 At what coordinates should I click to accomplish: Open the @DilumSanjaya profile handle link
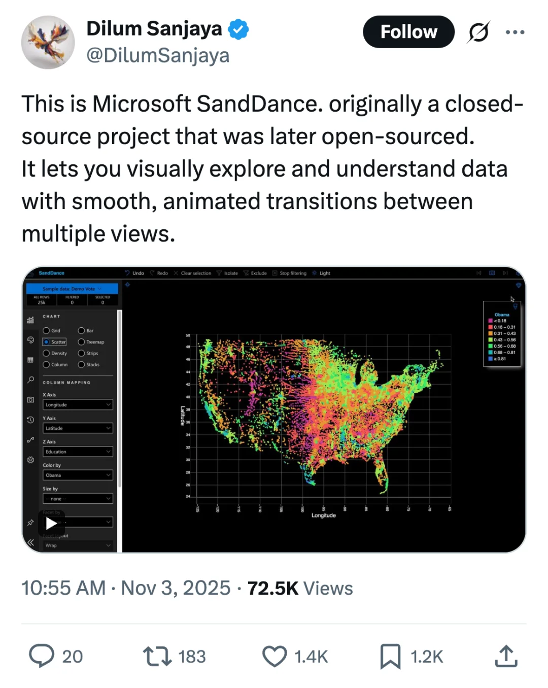point(158,55)
